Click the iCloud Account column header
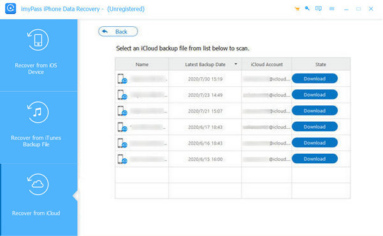The width and height of the screenshot is (383, 236). [x=267, y=64]
